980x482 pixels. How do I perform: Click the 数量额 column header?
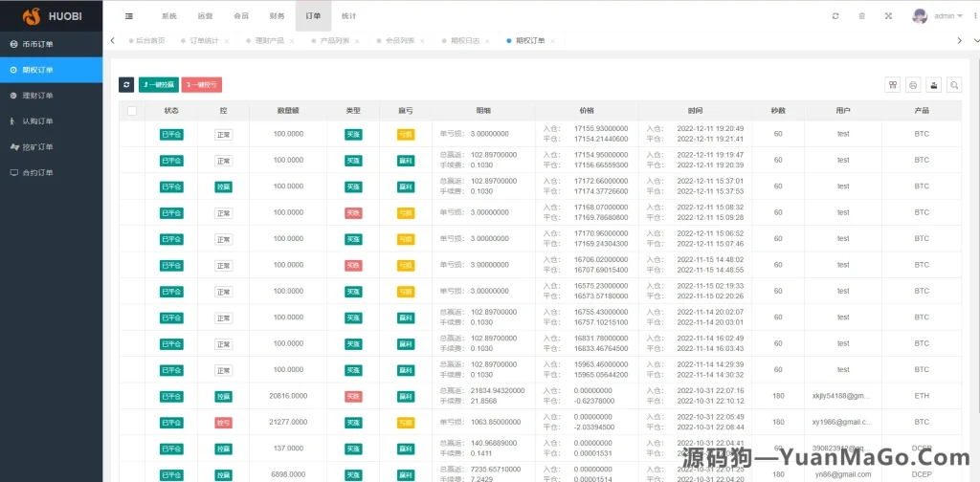coord(288,111)
